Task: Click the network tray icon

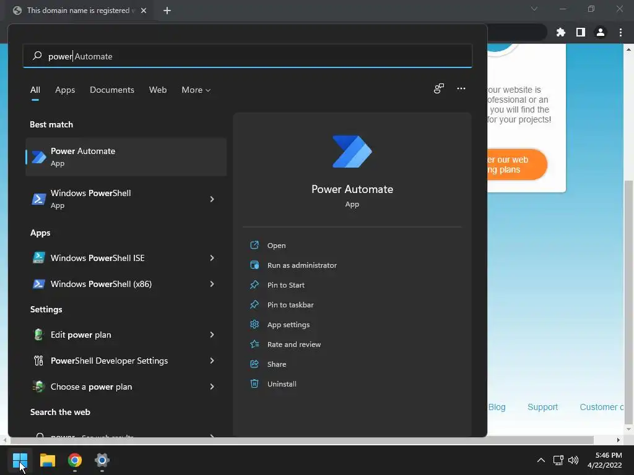Action: coord(558,460)
